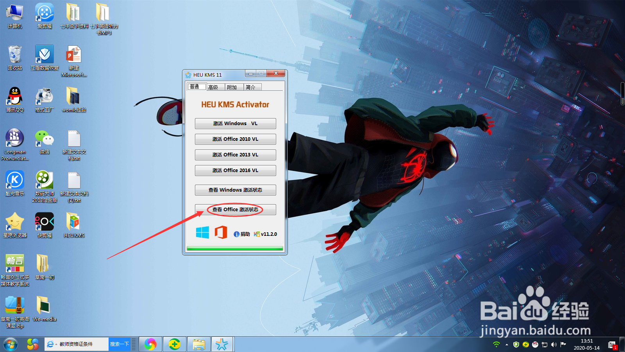Click the 激活 Windows VL button

236,124
